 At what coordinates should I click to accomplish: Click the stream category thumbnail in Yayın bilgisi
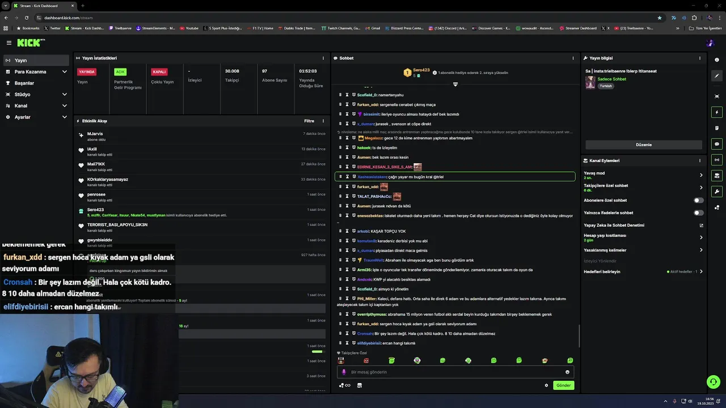click(x=590, y=82)
